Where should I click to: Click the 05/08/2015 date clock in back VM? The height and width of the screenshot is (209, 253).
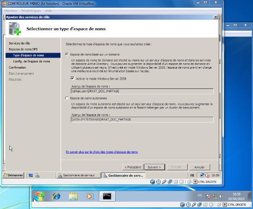pyautogui.click(x=236, y=196)
